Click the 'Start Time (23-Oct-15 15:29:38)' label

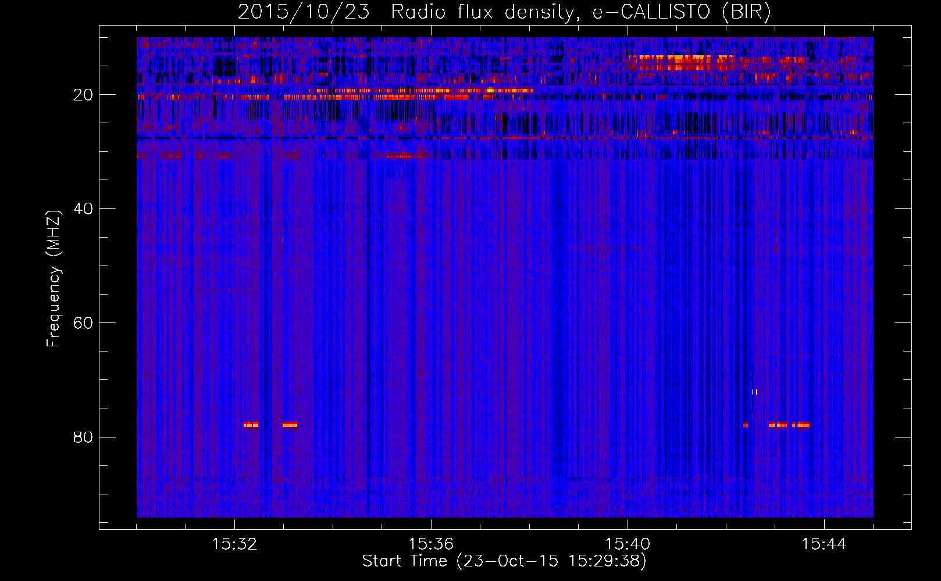[504, 561]
